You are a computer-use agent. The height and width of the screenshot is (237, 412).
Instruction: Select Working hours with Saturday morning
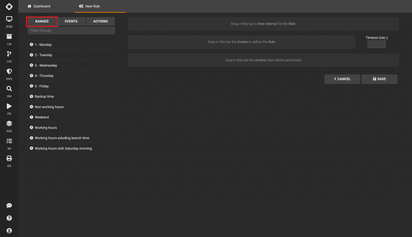71,148
